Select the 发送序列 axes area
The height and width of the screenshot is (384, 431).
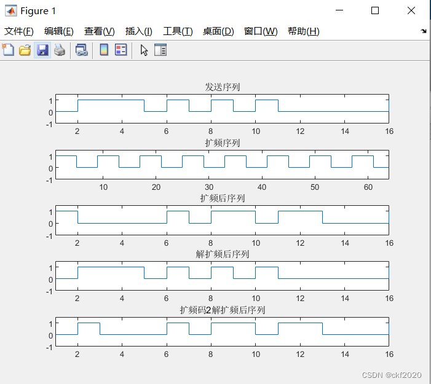pyautogui.click(x=222, y=109)
